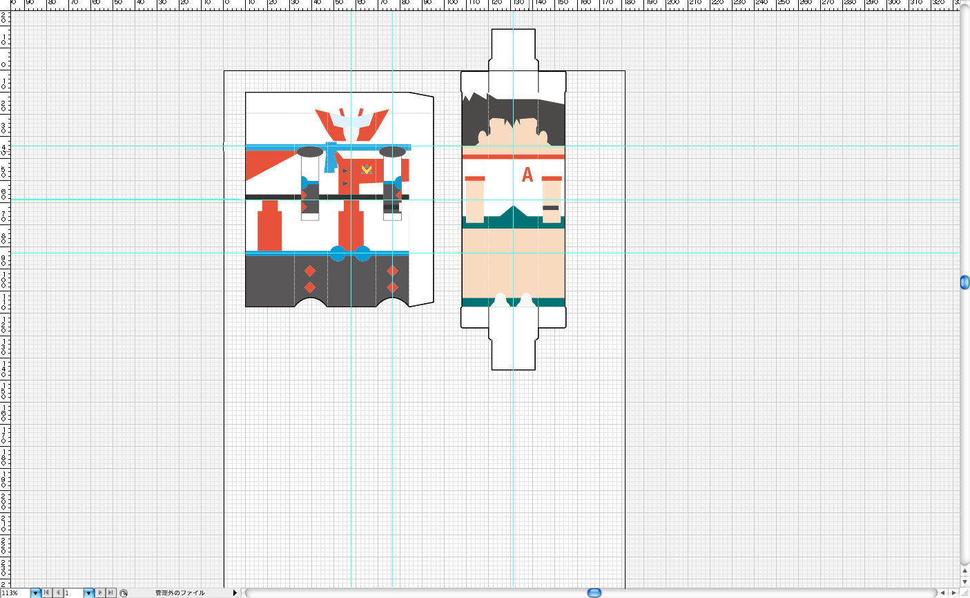Click the horizontal scrollbar right arrow
The height and width of the screenshot is (598, 970).
pyautogui.click(x=953, y=592)
